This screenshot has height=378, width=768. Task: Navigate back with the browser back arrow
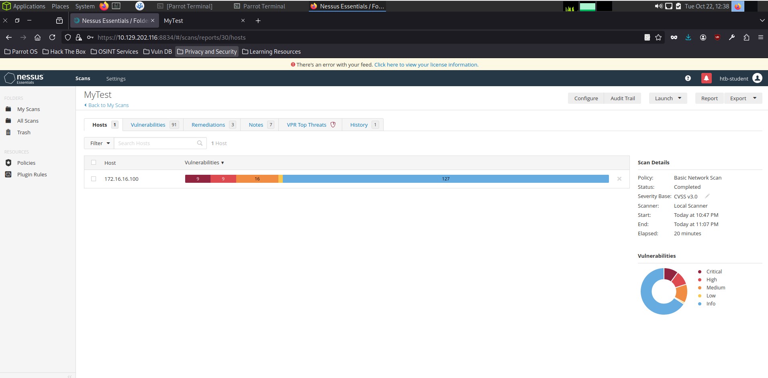[9, 37]
